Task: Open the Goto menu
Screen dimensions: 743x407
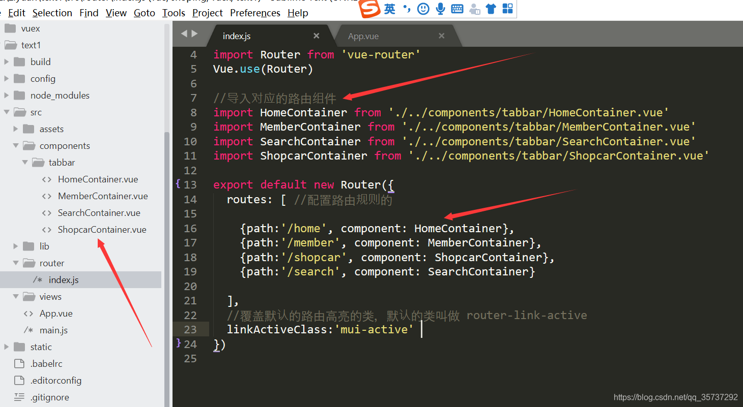Action: pos(145,13)
